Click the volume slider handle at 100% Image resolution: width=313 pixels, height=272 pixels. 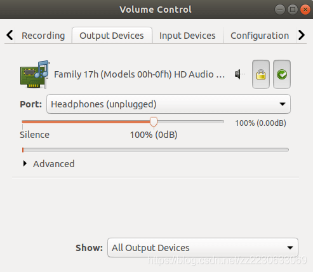coord(154,122)
